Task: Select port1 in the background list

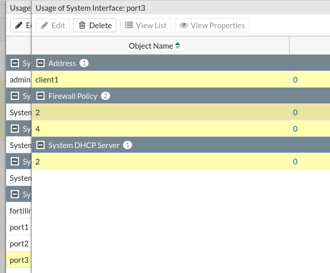Action: pyautogui.click(x=19, y=227)
